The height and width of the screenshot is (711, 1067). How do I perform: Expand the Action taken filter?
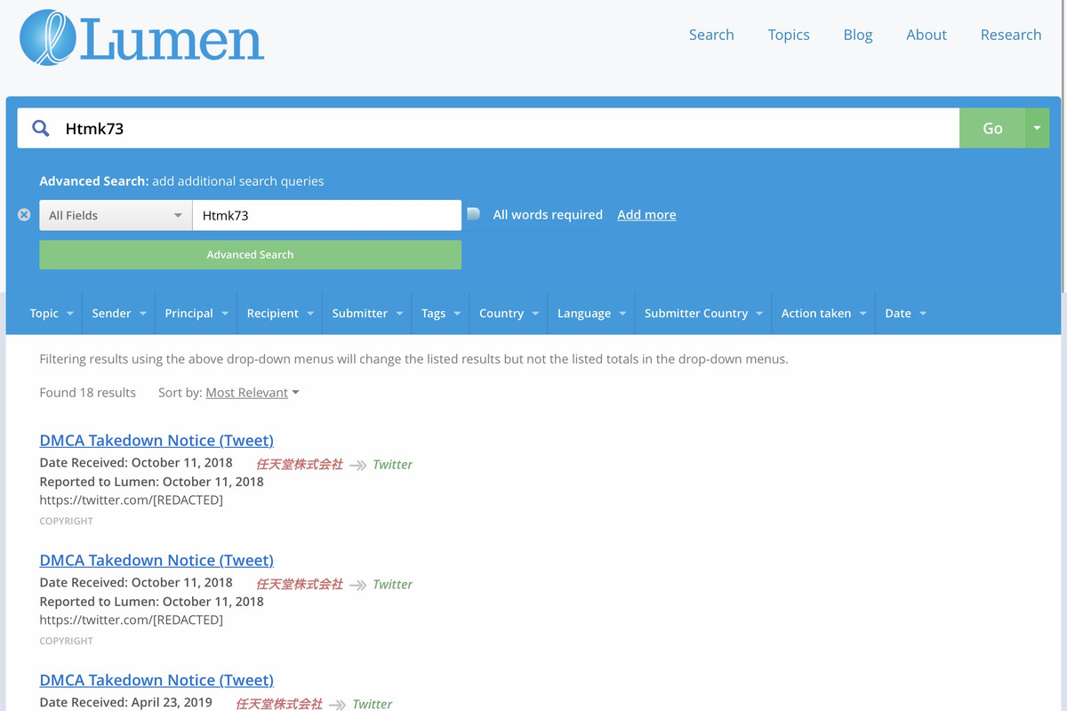point(823,313)
